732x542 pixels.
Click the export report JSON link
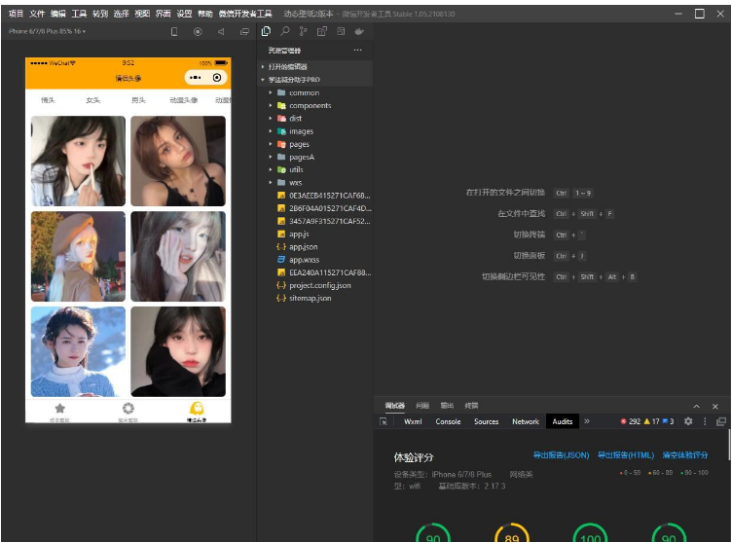coord(561,455)
